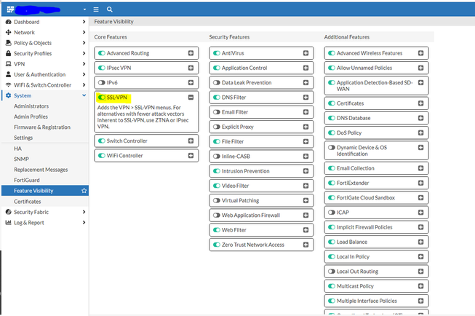The width and height of the screenshot is (475, 316).
Task: Expand the Security Fabric chevron
Action: tap(84, 212)
